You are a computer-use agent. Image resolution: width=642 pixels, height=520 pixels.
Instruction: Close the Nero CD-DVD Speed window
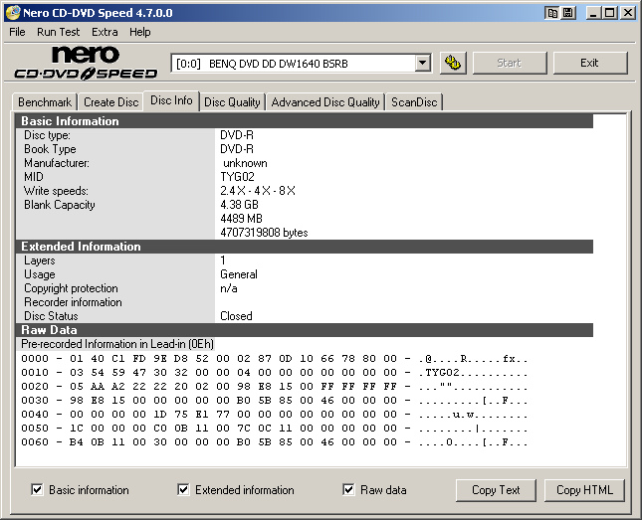[627, 13]
